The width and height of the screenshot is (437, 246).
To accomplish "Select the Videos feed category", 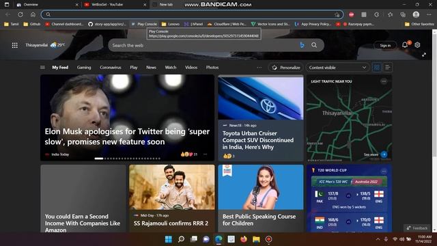I will pos(191,67).
